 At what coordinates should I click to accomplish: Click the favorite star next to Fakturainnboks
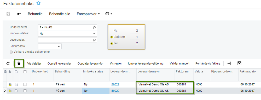coord(38,3)
